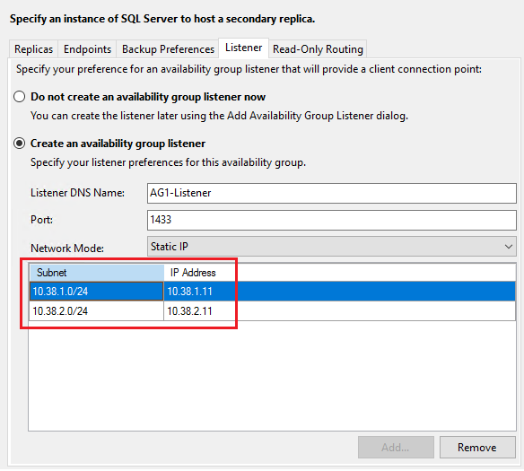This screenshot has height=471, width=524.
Task: Focus the Listener DNS Name field
Action: point(331,193)
